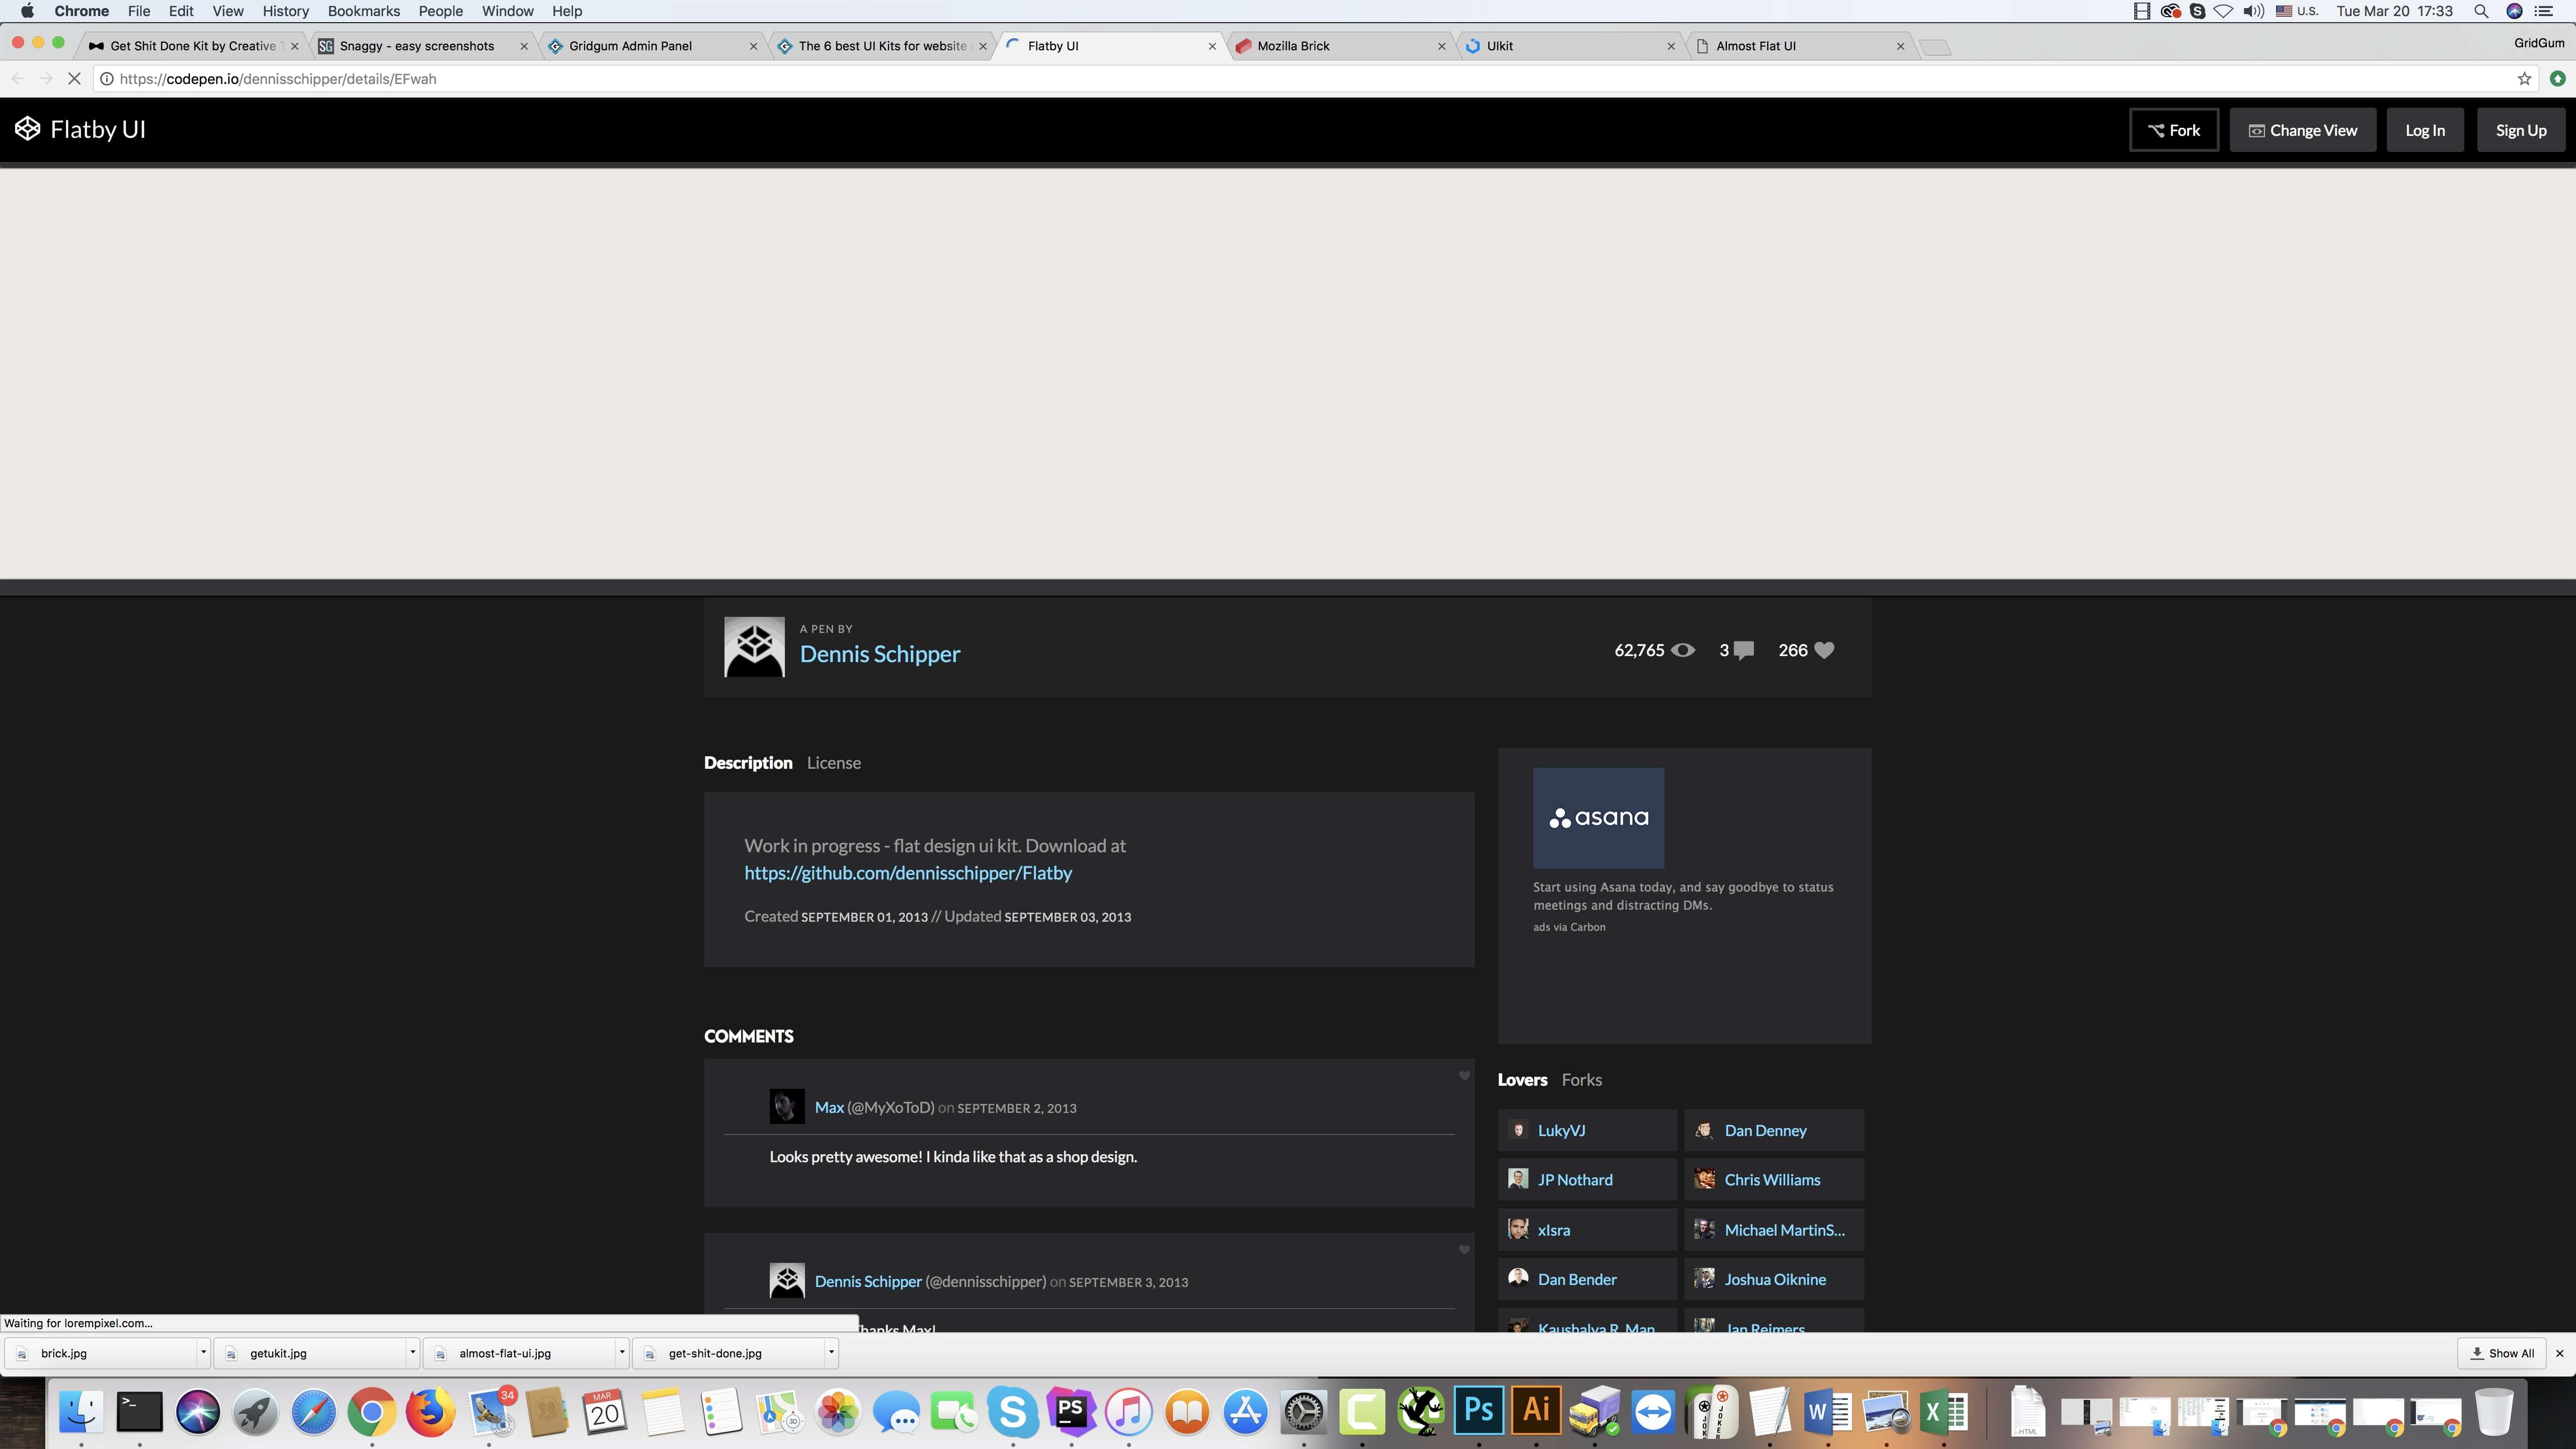The image size is (2576, 1449).
Task: Open the Bookmarks menu
Action: 363,11
